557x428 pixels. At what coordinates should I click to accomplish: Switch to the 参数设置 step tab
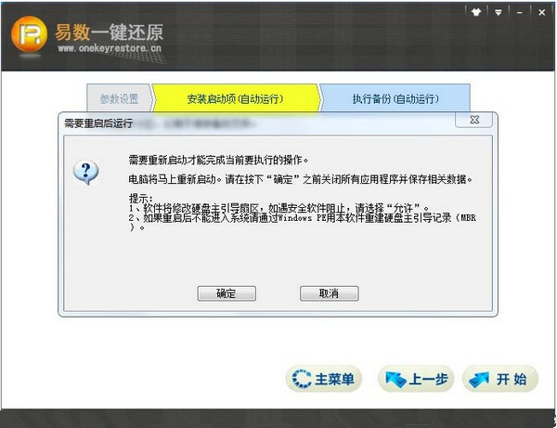click(x=119, y=98)
